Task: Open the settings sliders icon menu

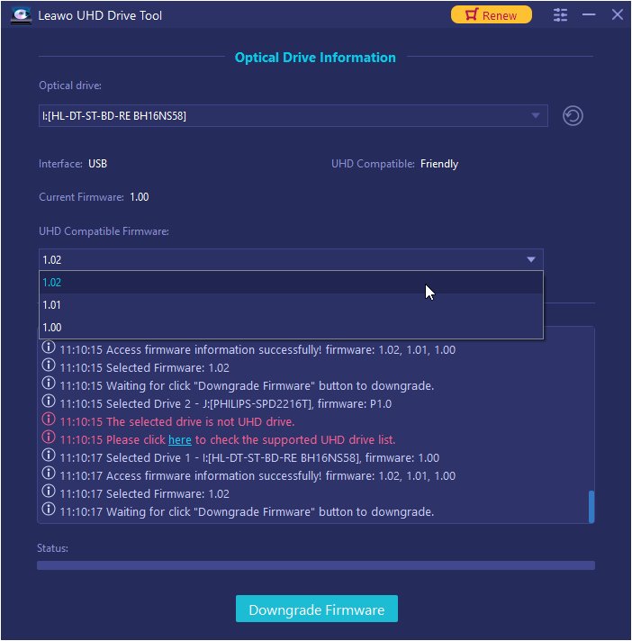Action: [561, 15]
